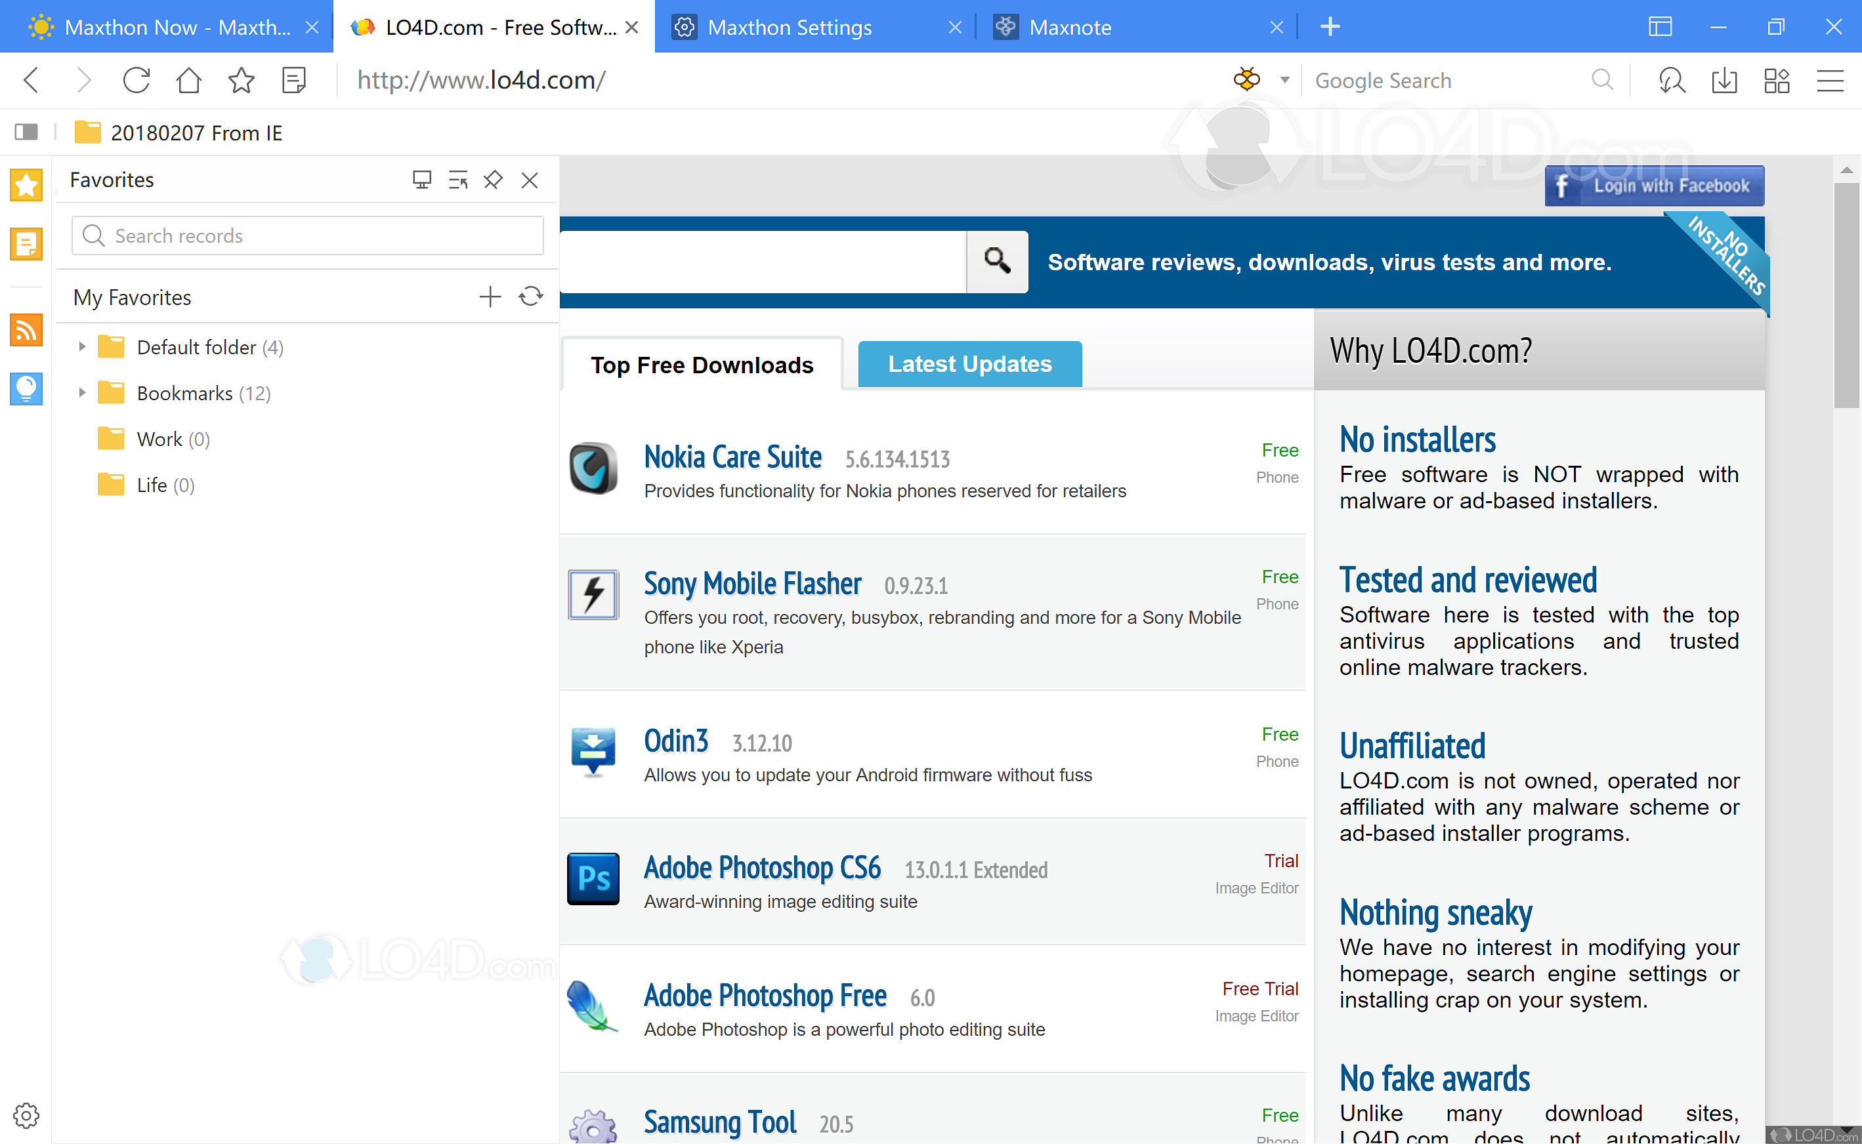Screen dimensions: 1862x1144
Task: Expand the Bookmarks folder tree arrow
Action: click(x=82, y=393)
